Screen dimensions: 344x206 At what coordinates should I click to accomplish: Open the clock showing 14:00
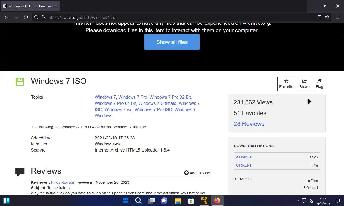tap(323, 201)
